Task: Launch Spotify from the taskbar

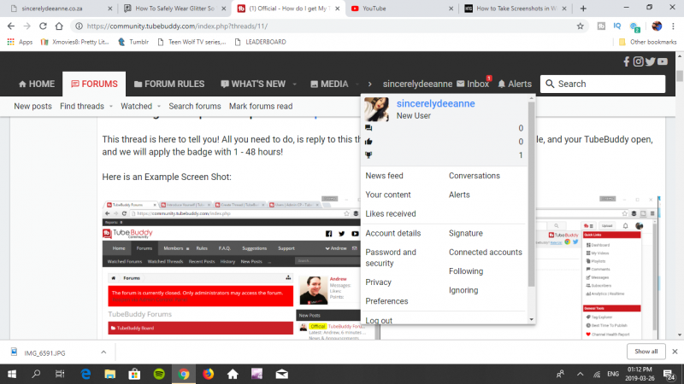Action: pyautogui.click(x=159, y=373)
